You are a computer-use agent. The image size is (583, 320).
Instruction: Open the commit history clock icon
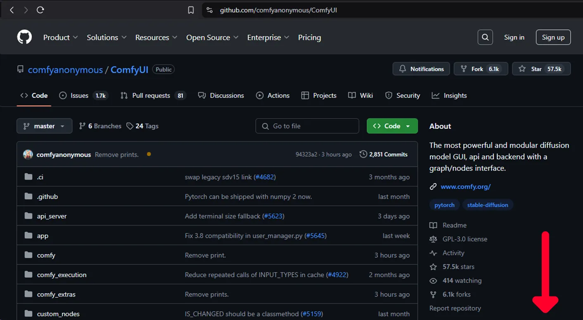[363, 154]
